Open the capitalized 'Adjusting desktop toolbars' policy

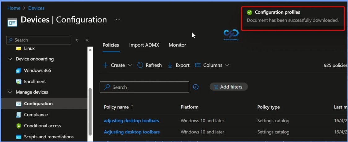(x=132, y=132)
